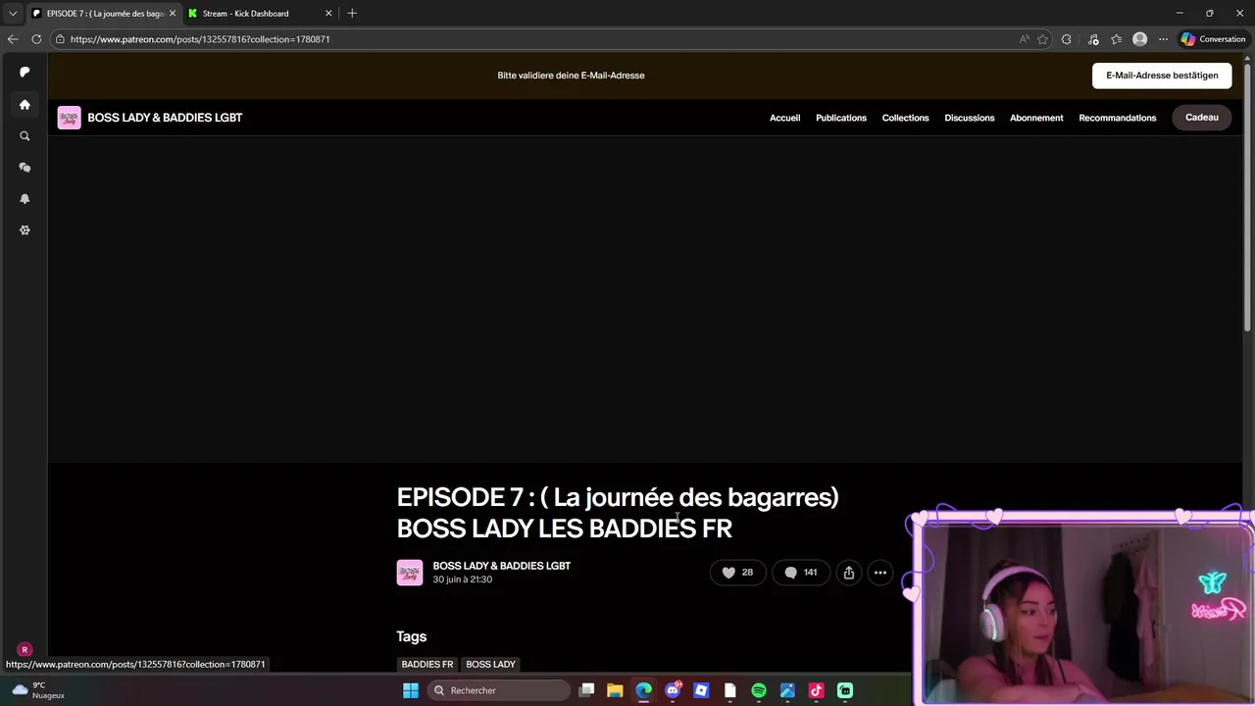The width and height of the screenshot is (1255, 706).
Task: Click the taskbar Rechercher search box
Action: (498, 690)
